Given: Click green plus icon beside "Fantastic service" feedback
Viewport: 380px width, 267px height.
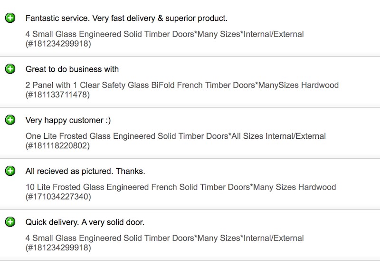Looking at the screenshot, I should point(10,19).
